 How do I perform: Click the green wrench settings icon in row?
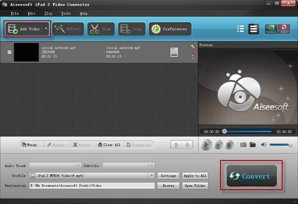point(193,47)
